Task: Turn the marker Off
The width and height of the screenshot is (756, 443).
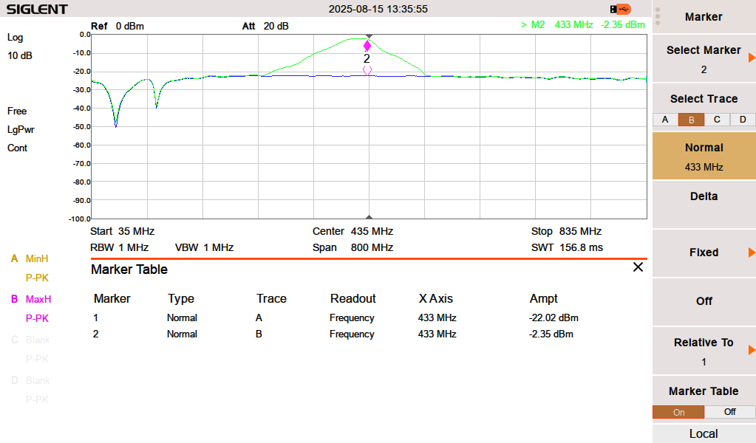Action: (x=704, y=301)
